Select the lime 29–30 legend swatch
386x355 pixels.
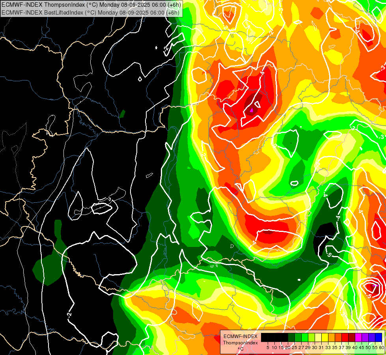click(311, 337)
